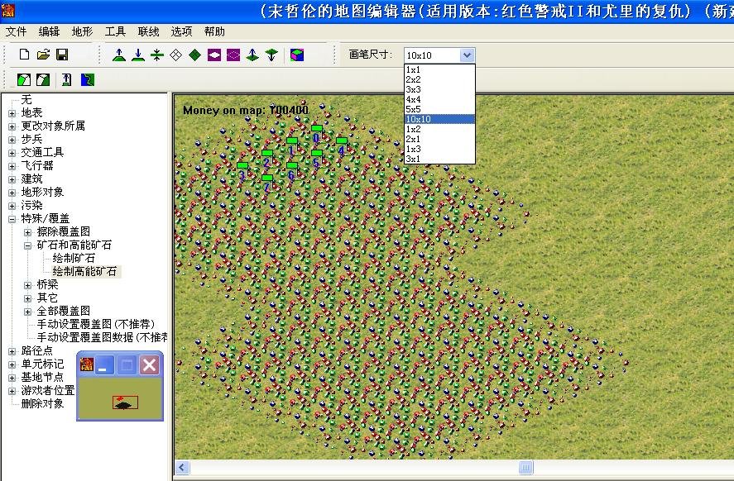This screenshot has height=481, width=734.
Task: Click the blue-green map icon in second toolbar
Action: pos(88,79)
